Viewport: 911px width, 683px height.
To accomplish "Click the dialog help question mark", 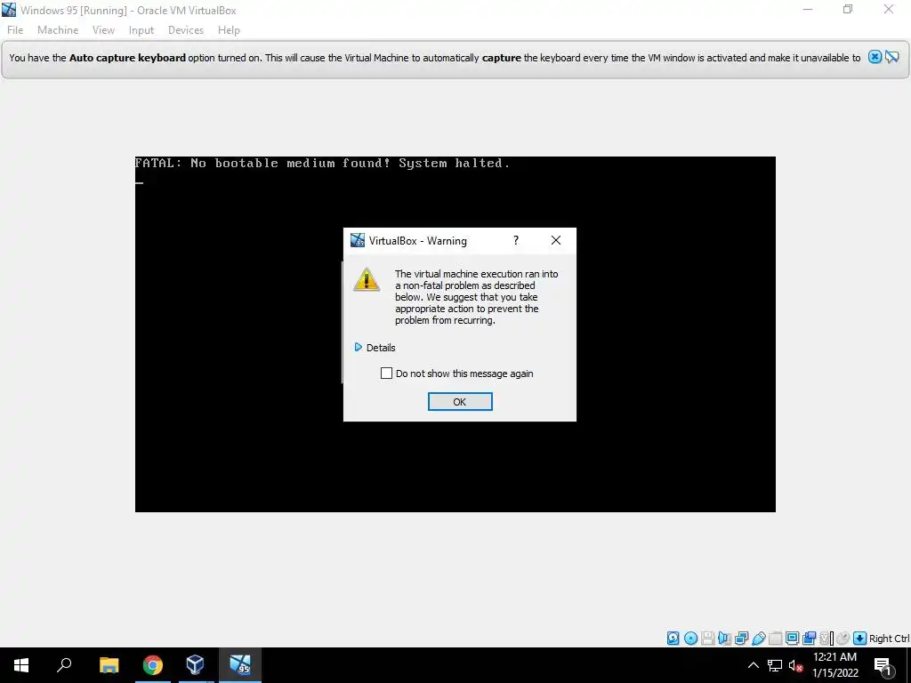I will (x=516, y=240).
